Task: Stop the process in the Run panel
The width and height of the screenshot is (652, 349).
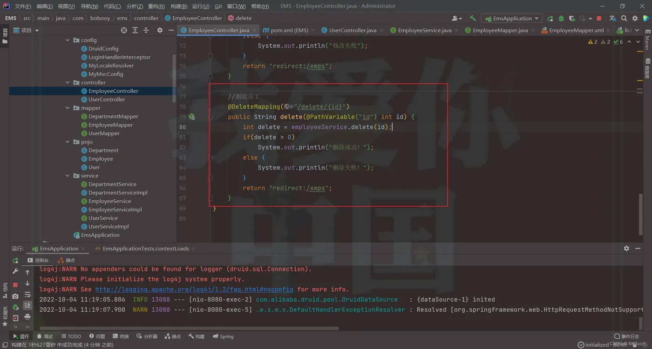Action: pyautogui.click(x=15, y=284)
